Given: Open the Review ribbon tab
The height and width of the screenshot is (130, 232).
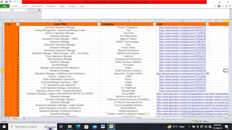Looking at the screenshot, I should pos(72,6).
